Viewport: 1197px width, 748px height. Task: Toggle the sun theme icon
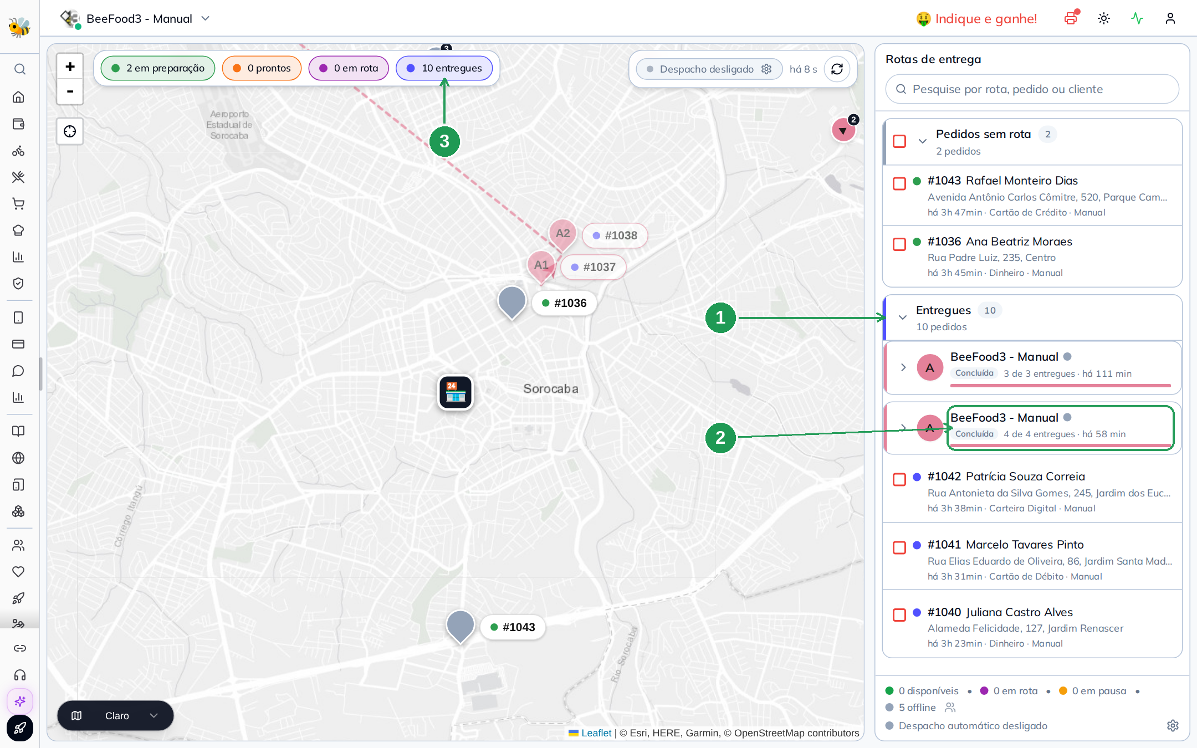coord(1104,18)
